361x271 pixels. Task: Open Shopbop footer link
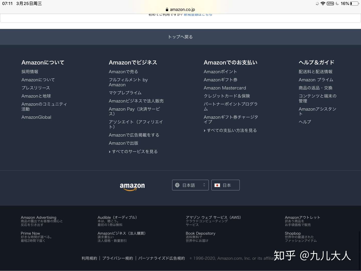click(x=293, y=233)
